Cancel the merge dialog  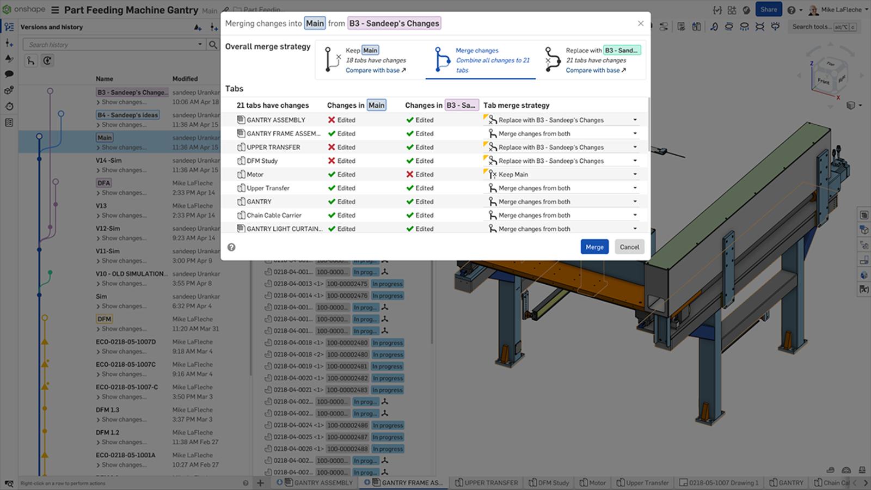pos(629,247)
